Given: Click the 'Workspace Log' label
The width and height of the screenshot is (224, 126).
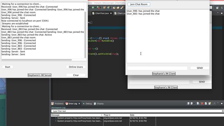Looking at the screenshot, I should (58, 107).
